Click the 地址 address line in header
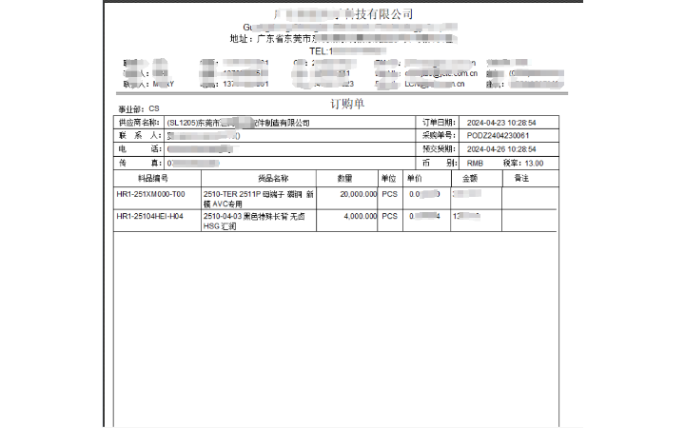685x428 pixels. pyautogui.click(x=342, y=39)
